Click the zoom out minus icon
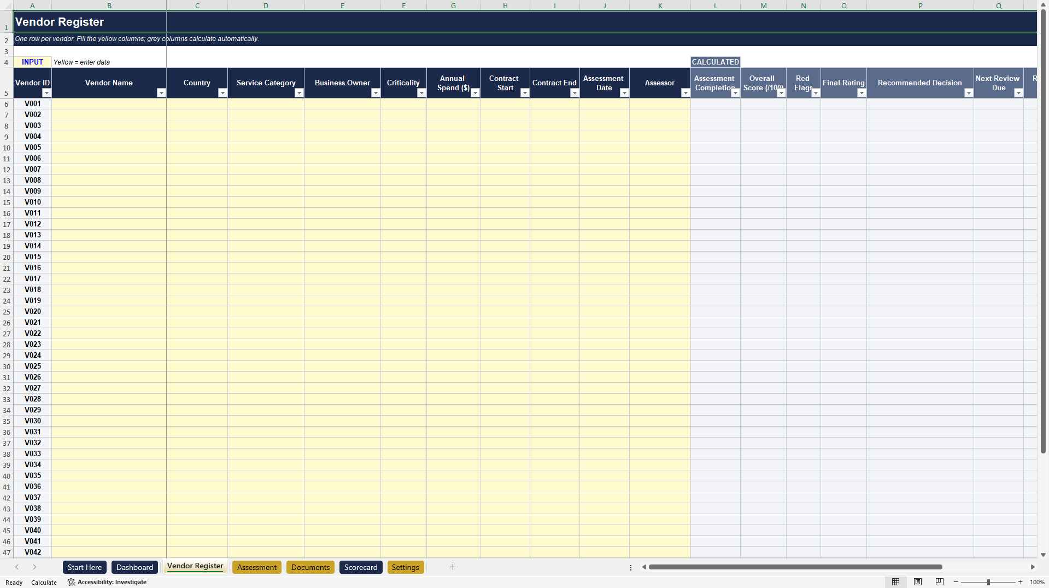Image resolution: width=1049 pixels, height=588 pixels. tap(956, 582)
